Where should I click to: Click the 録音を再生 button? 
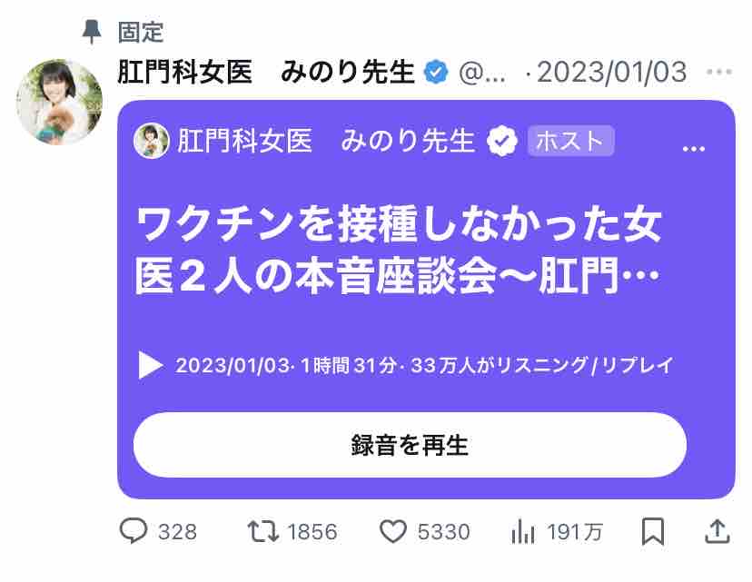click(410, 444)
